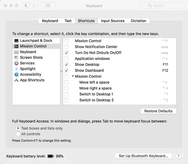Screen dimensions: 188x164
Task: Select Accessibility category
Action: point(36,74)
